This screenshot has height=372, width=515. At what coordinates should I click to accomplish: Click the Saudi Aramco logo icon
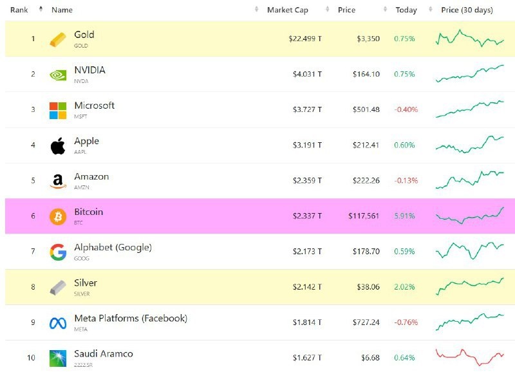[x=58, y=358]
